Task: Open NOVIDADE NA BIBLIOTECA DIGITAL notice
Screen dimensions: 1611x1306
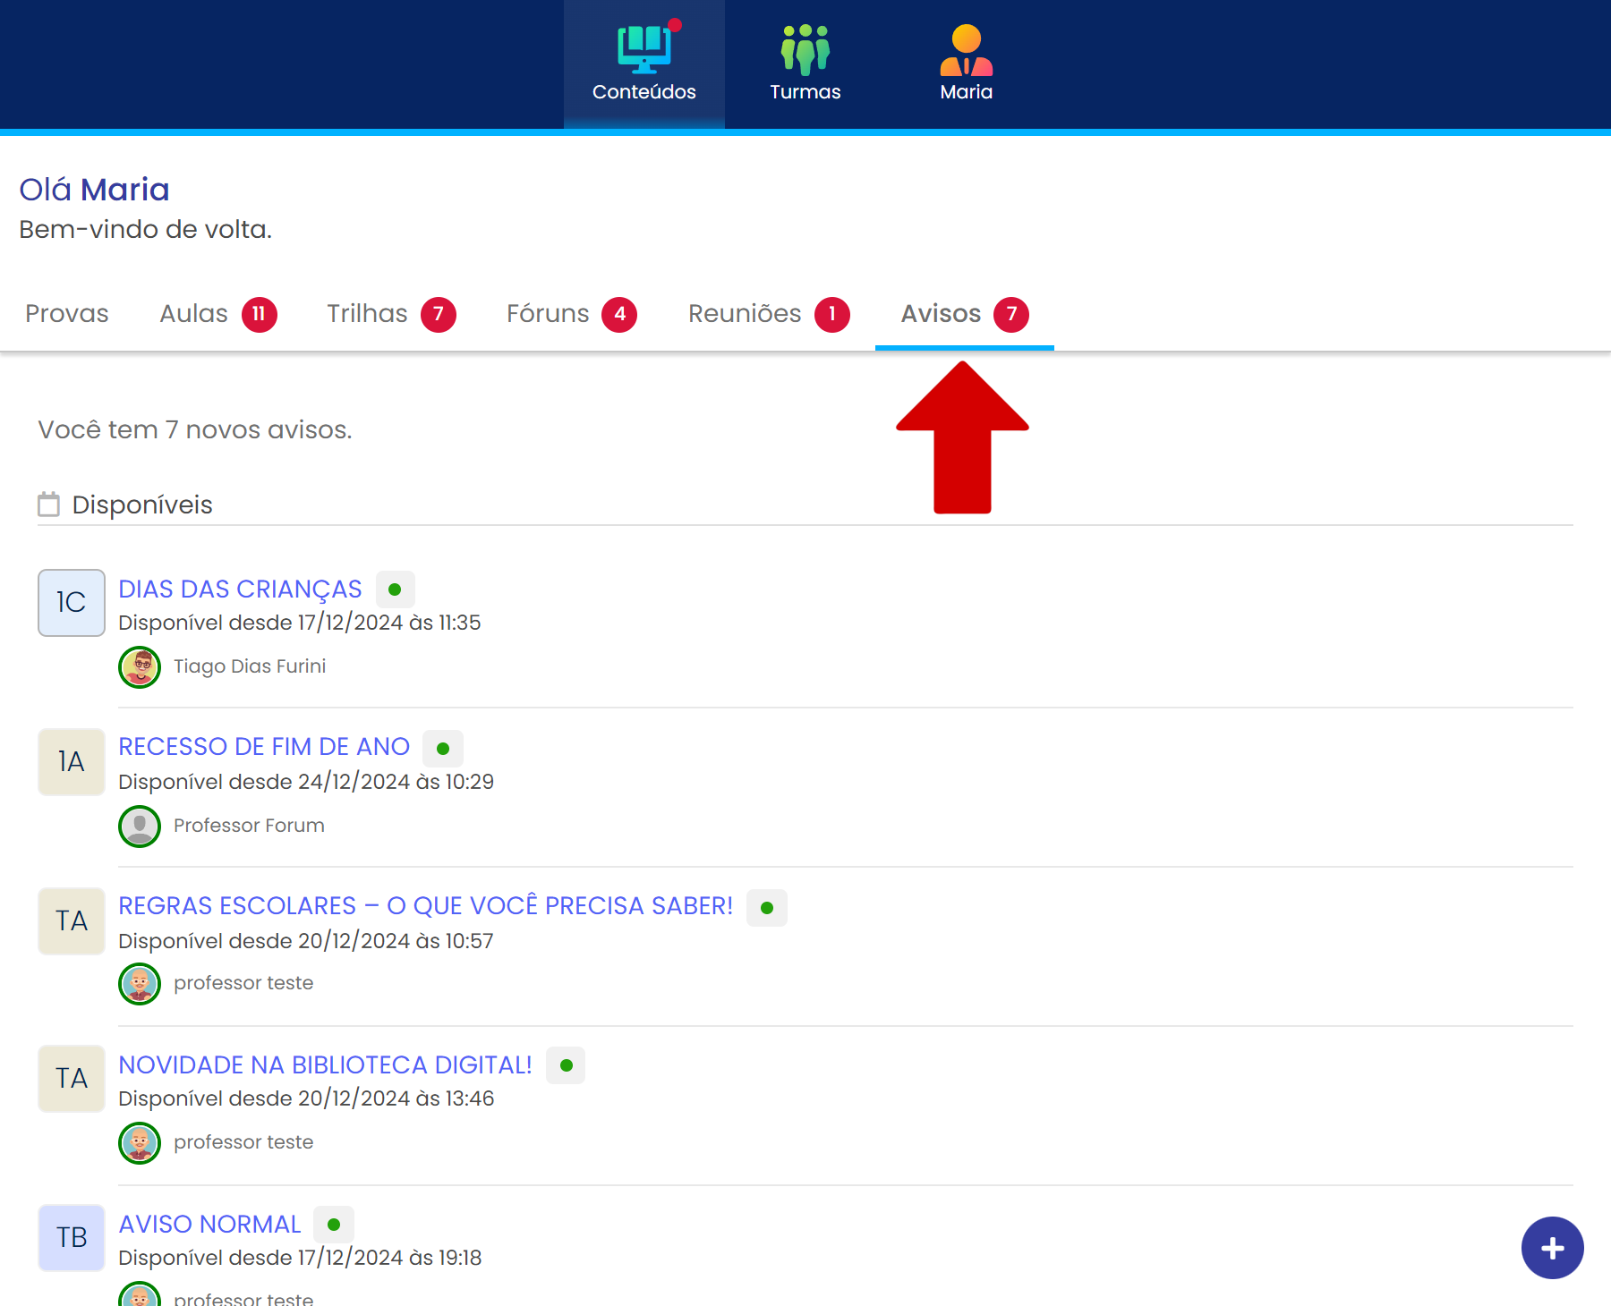Action: point(325,1065)
